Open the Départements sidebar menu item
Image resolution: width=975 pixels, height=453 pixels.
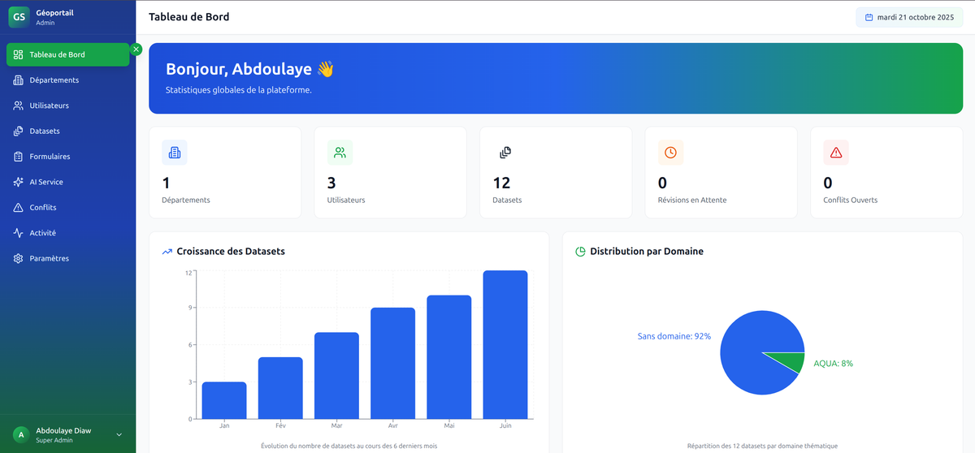click(x=54, y=80)
